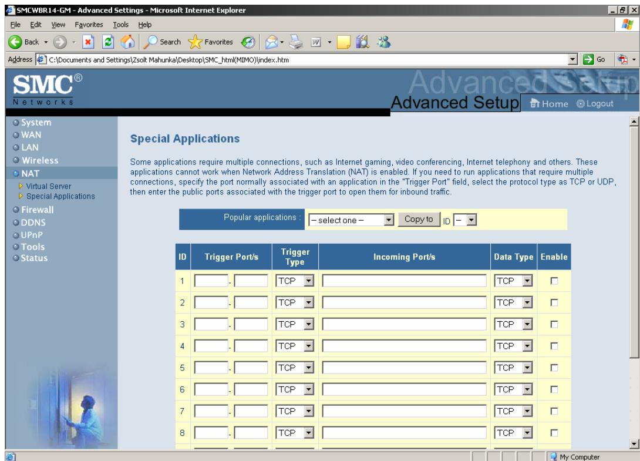The image size is (640, 461).
Task: Open the Data Type dropdown in row 1
Action: pyautogui.click(x=514, y=281)
